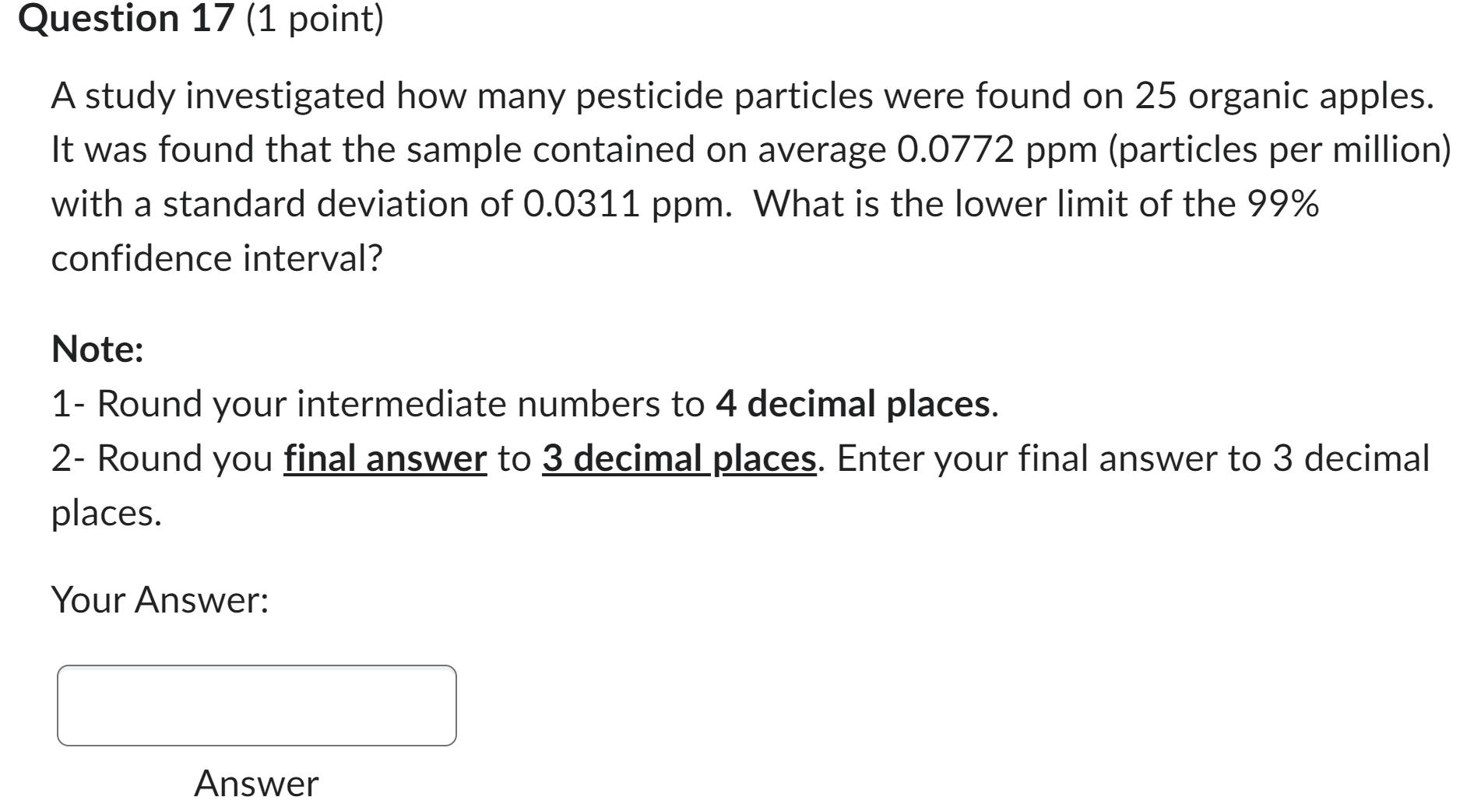Click the underlined 3 decimal places text
The width and height of the screenshot is (1481, 811).
(680, 458)
